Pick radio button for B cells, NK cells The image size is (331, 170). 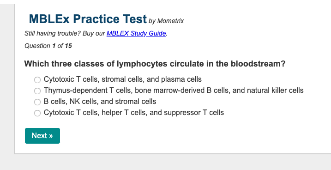(x=37, y=102)
